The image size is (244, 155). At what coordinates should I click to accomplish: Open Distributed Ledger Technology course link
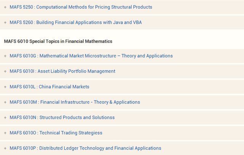(x=85, y=148)
